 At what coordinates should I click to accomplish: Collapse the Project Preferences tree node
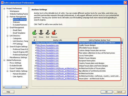4,8
